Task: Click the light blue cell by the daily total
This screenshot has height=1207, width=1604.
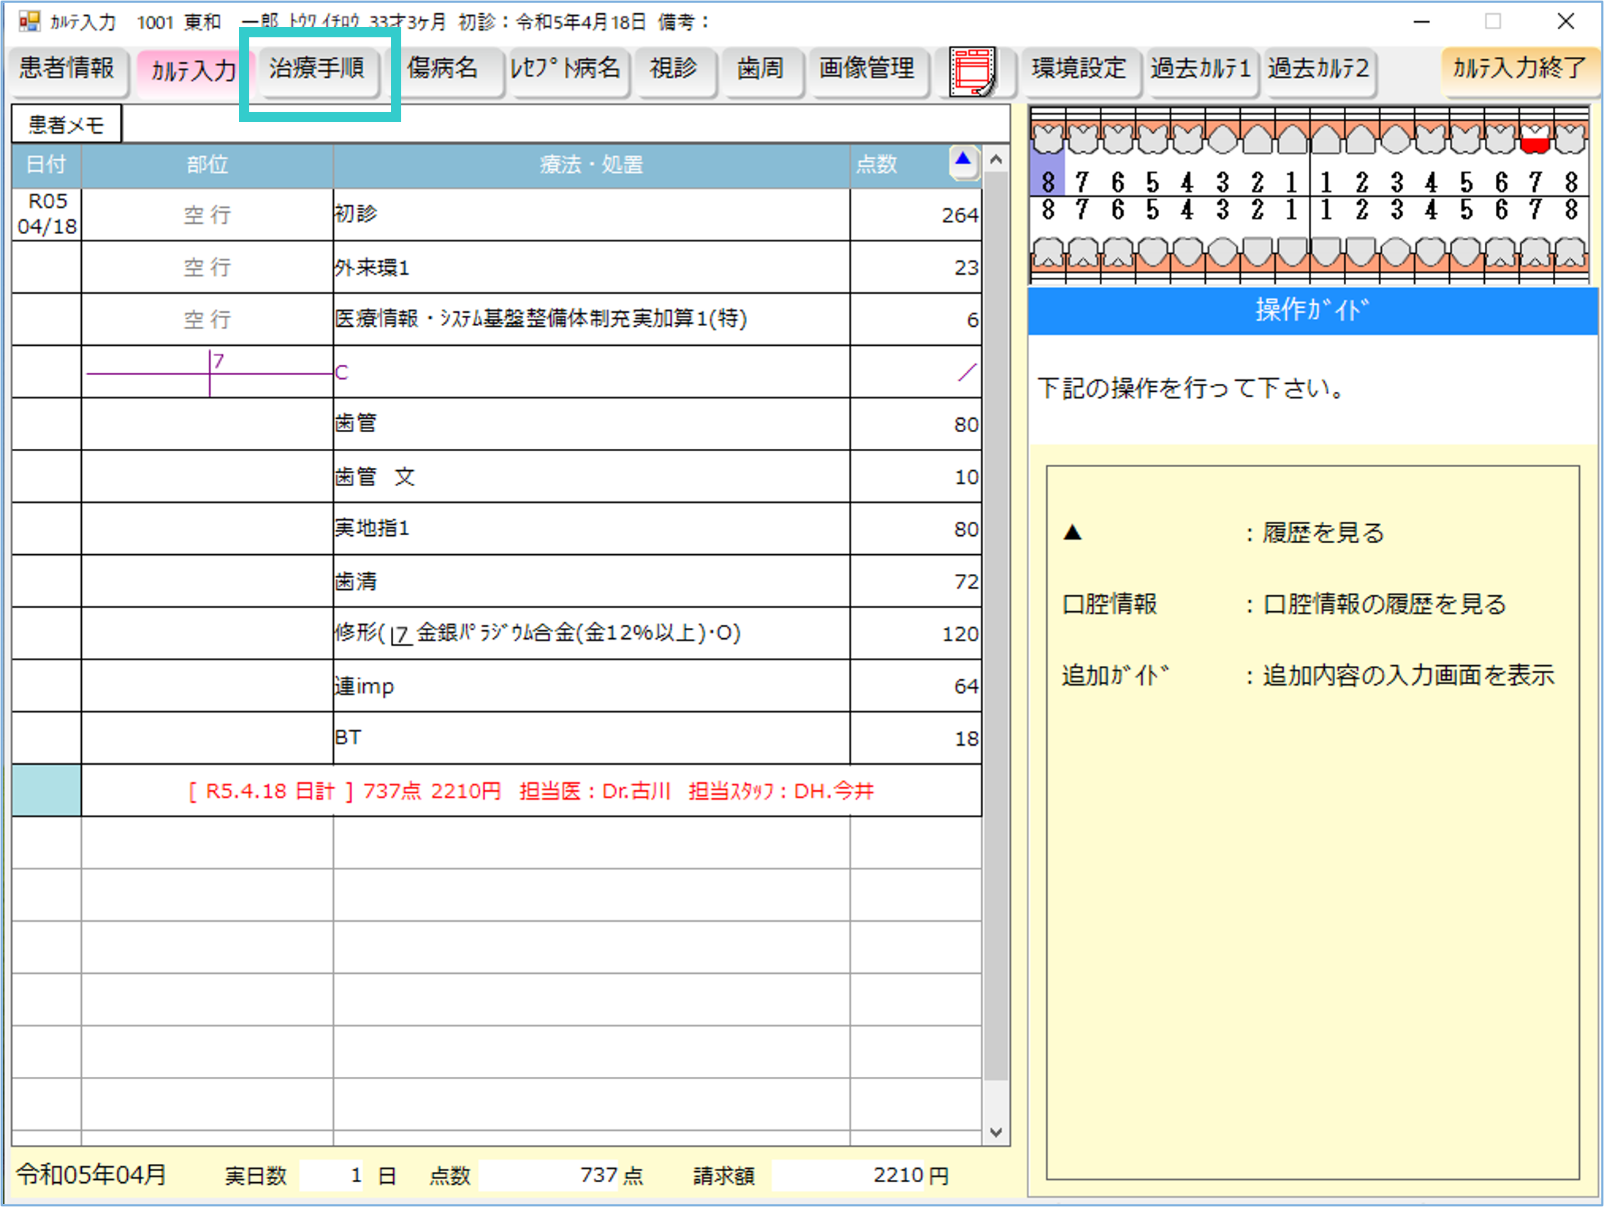Action: (46, 790)
